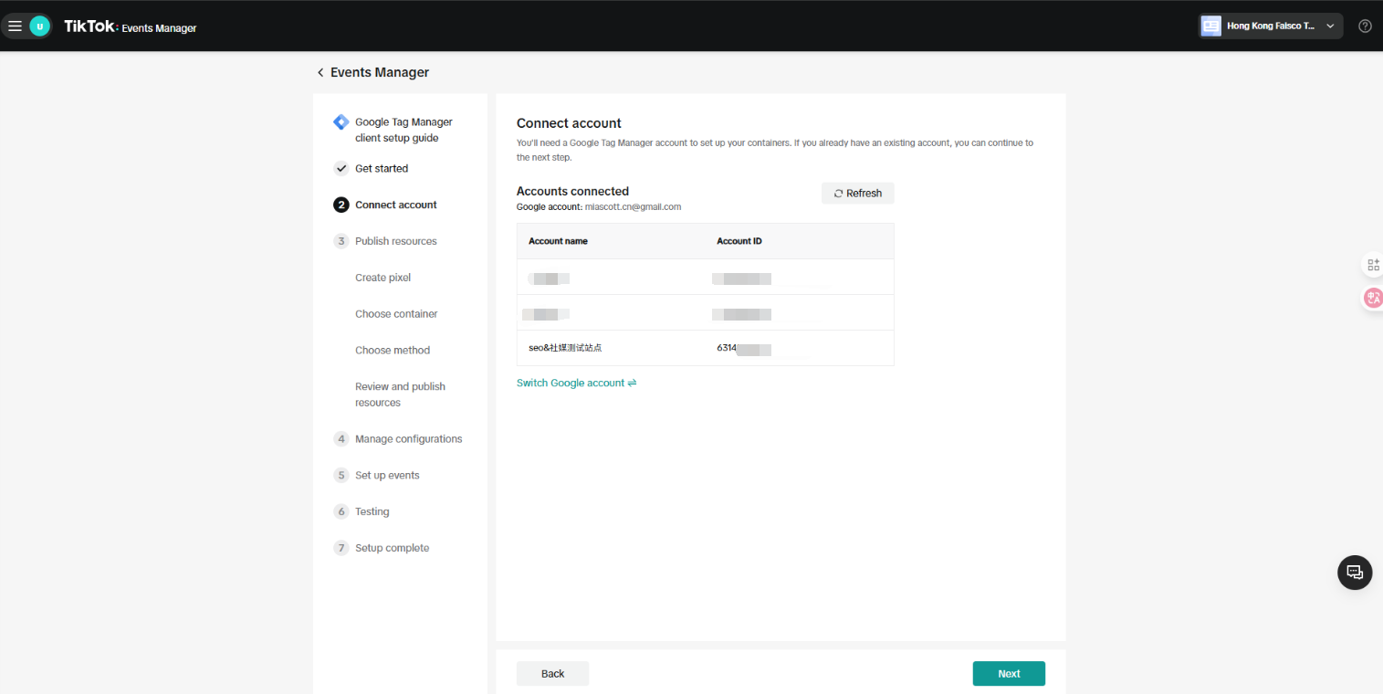This screenshot has width=1383, height=694.
Task: Click the help question mark icon
Action: click(x=1365, y=26)
